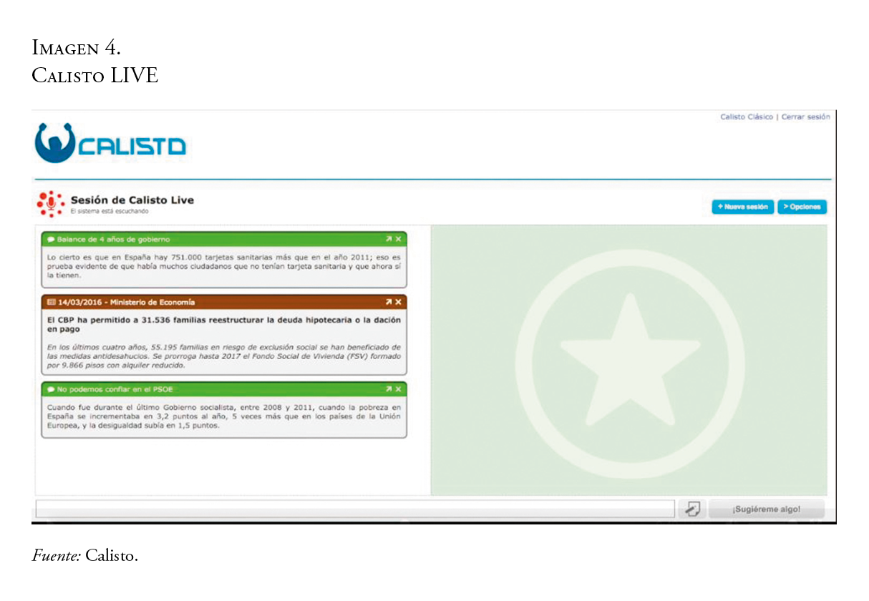The image size is (869, 601).
Task: Switch to Calisto Clásico
Action: (x=746, y=117)
